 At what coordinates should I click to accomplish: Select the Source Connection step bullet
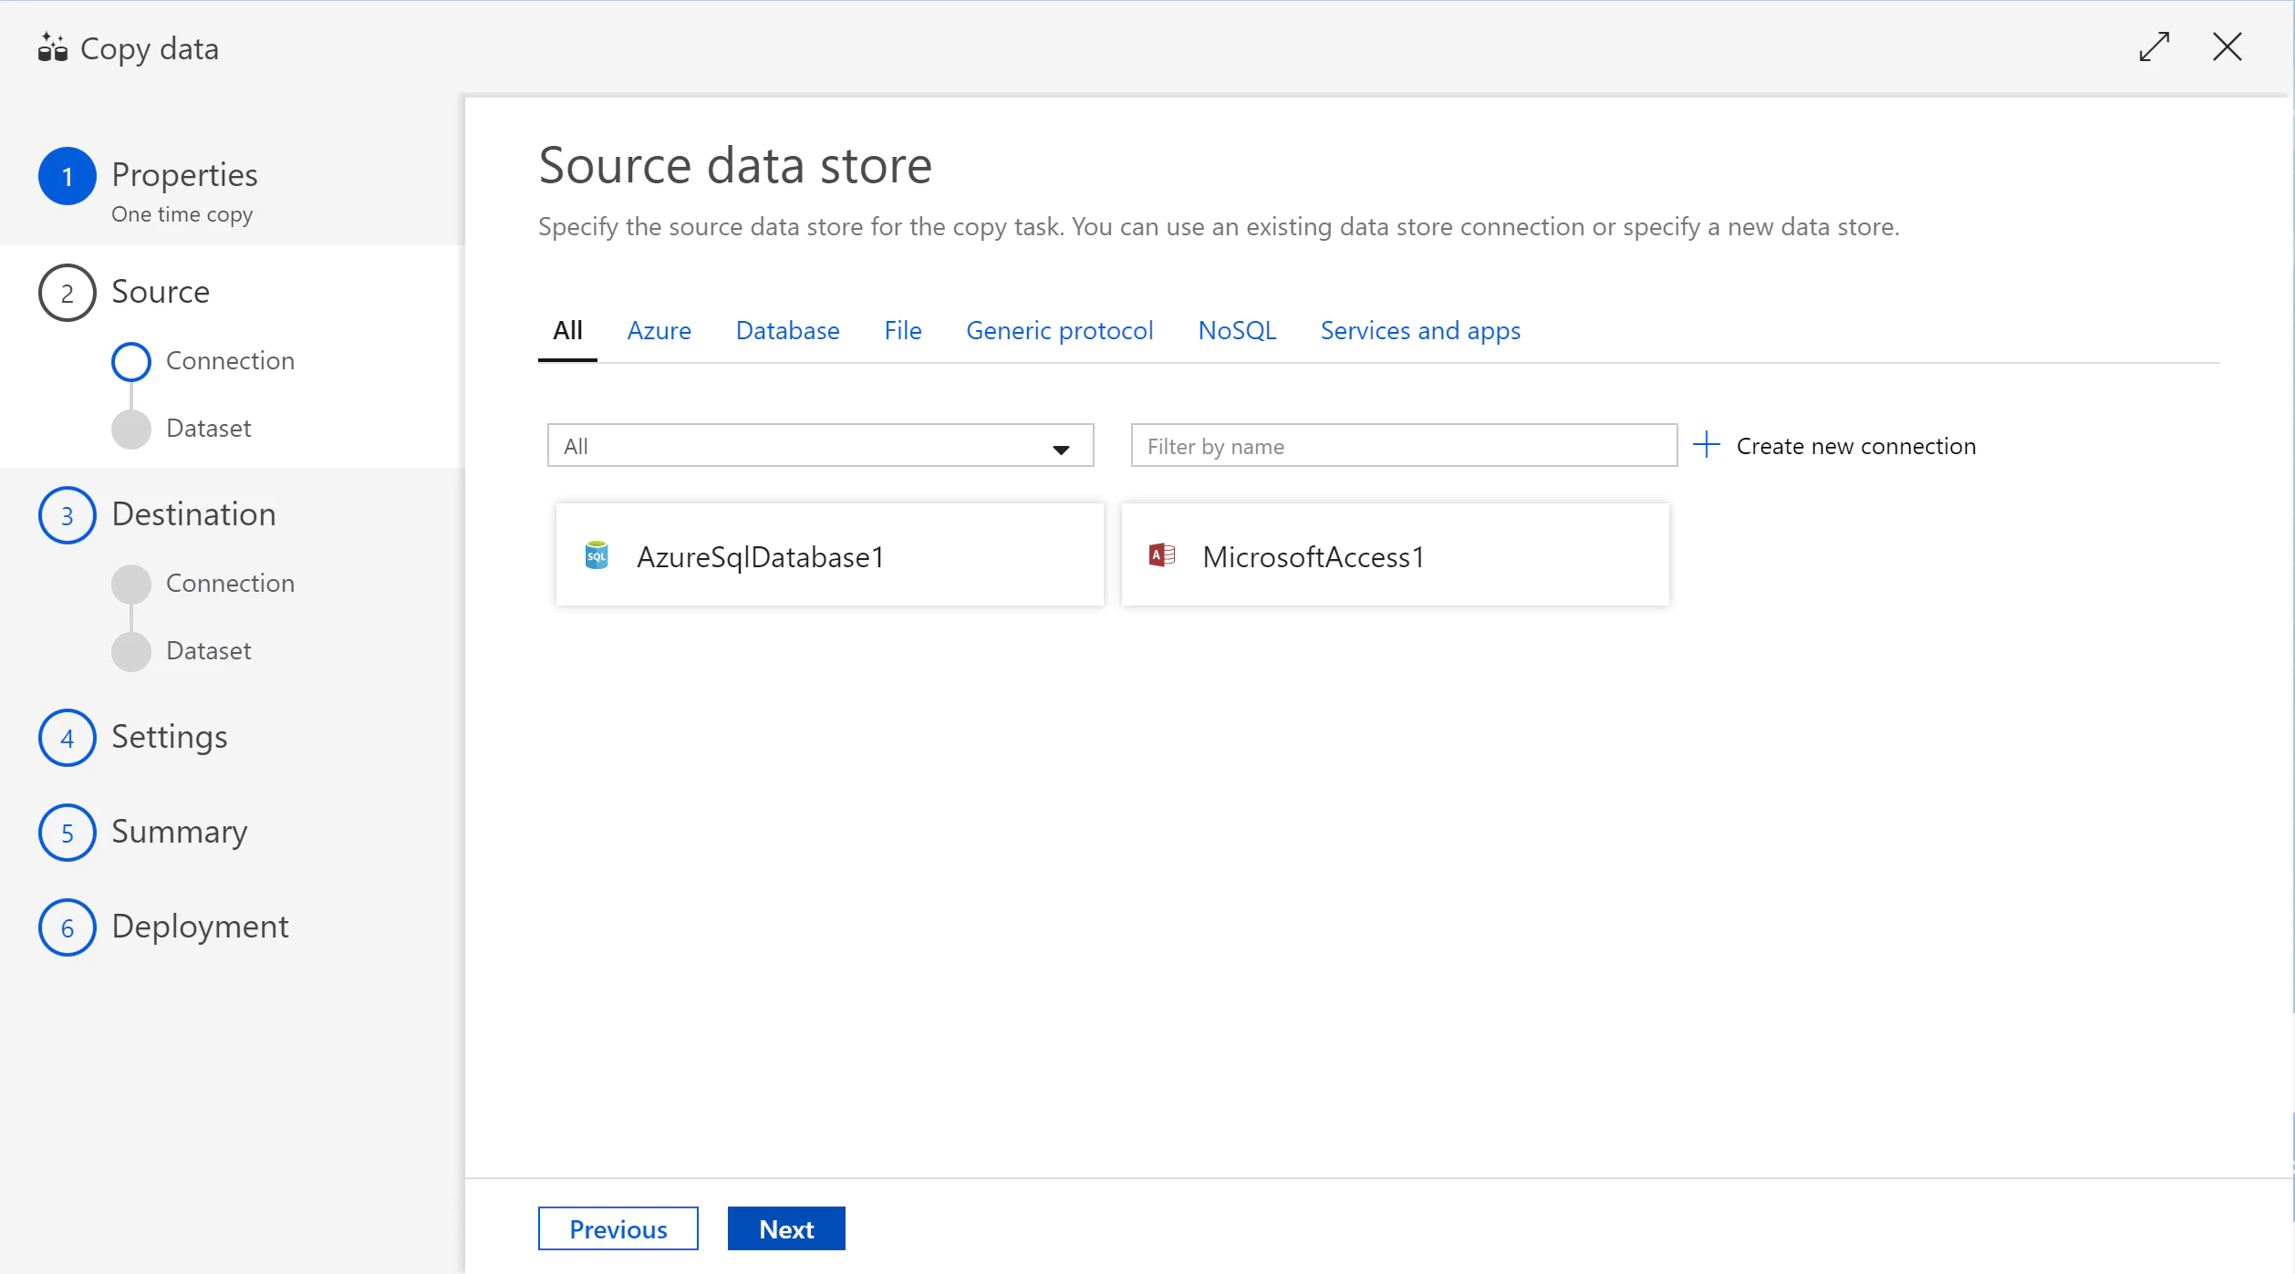pos(130,361)
